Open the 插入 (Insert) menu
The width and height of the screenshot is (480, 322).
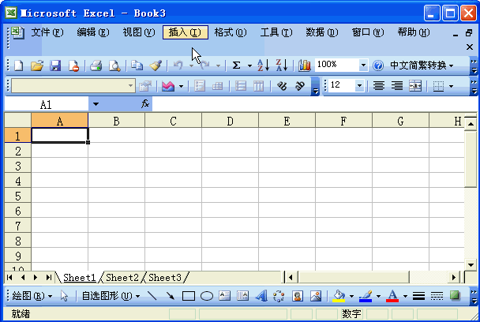[185, 32]
